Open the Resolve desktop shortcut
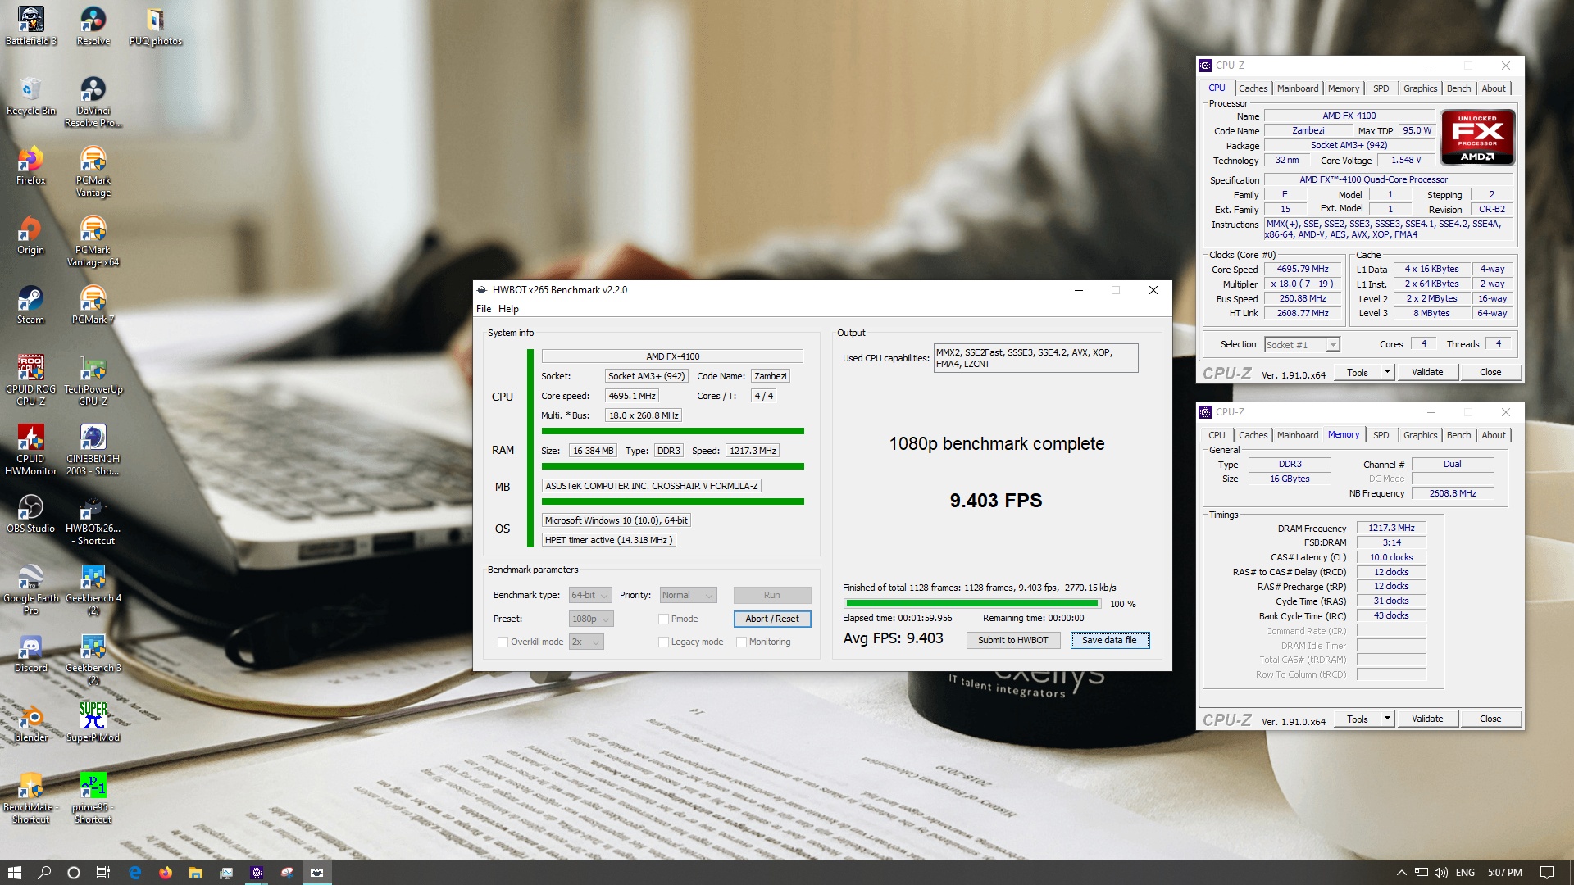Viewport: 1574px width, 885px height. tap(93, 25)
